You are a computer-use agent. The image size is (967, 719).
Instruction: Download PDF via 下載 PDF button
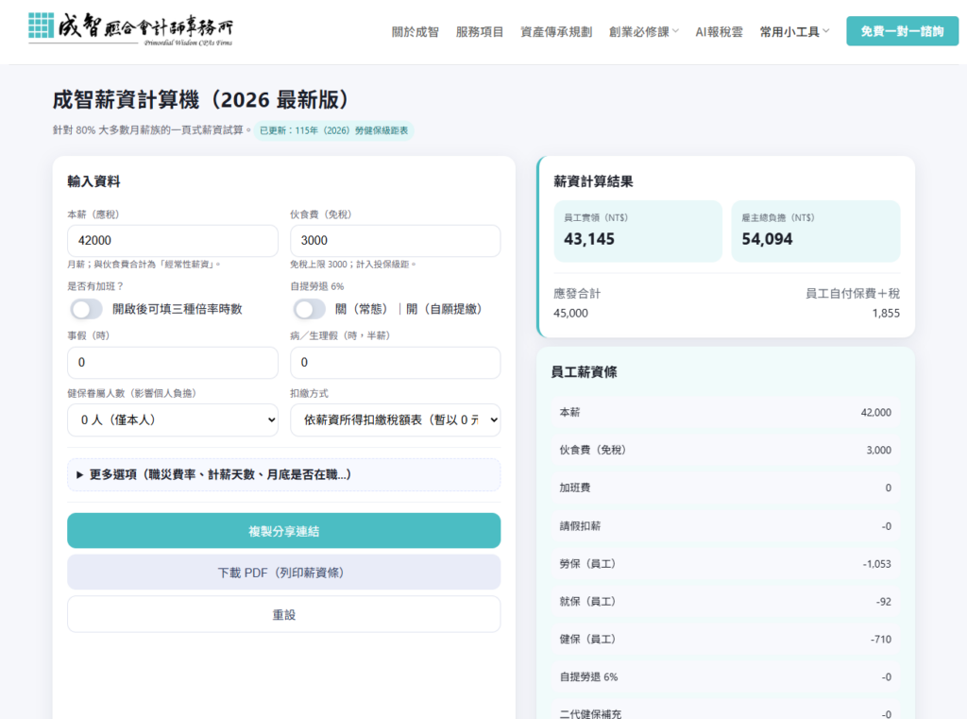(x=283, y=572)
